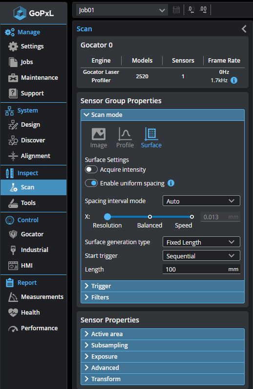Expand the Trigger section
This screenshot has height=389, width=253.
(x=163, y=286)
